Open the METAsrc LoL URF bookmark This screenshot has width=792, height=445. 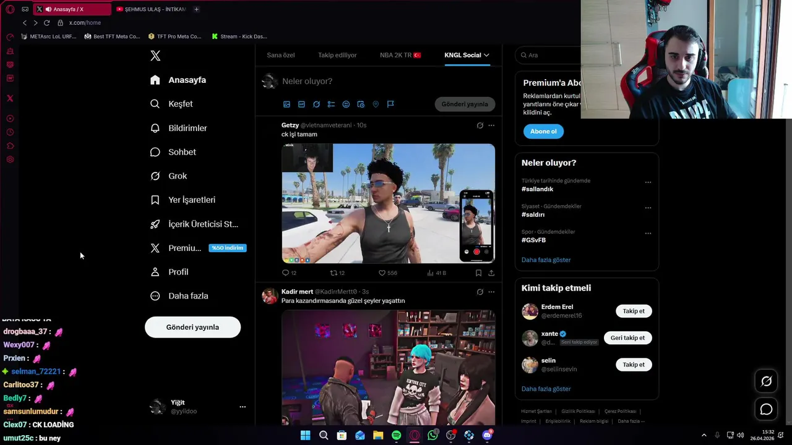(x=49, y=36)
